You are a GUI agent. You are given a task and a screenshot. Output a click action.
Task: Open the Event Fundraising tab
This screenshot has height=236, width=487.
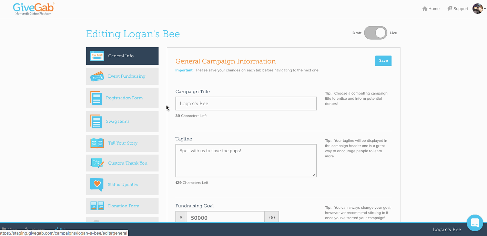122,76
